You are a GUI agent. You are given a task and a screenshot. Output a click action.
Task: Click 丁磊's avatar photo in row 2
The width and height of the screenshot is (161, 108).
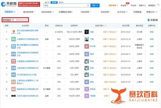pyautogui.click(x=87, y=39)
